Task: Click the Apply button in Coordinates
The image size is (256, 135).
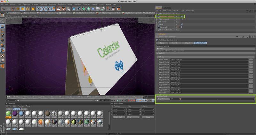Action: (x=148, y=117)
